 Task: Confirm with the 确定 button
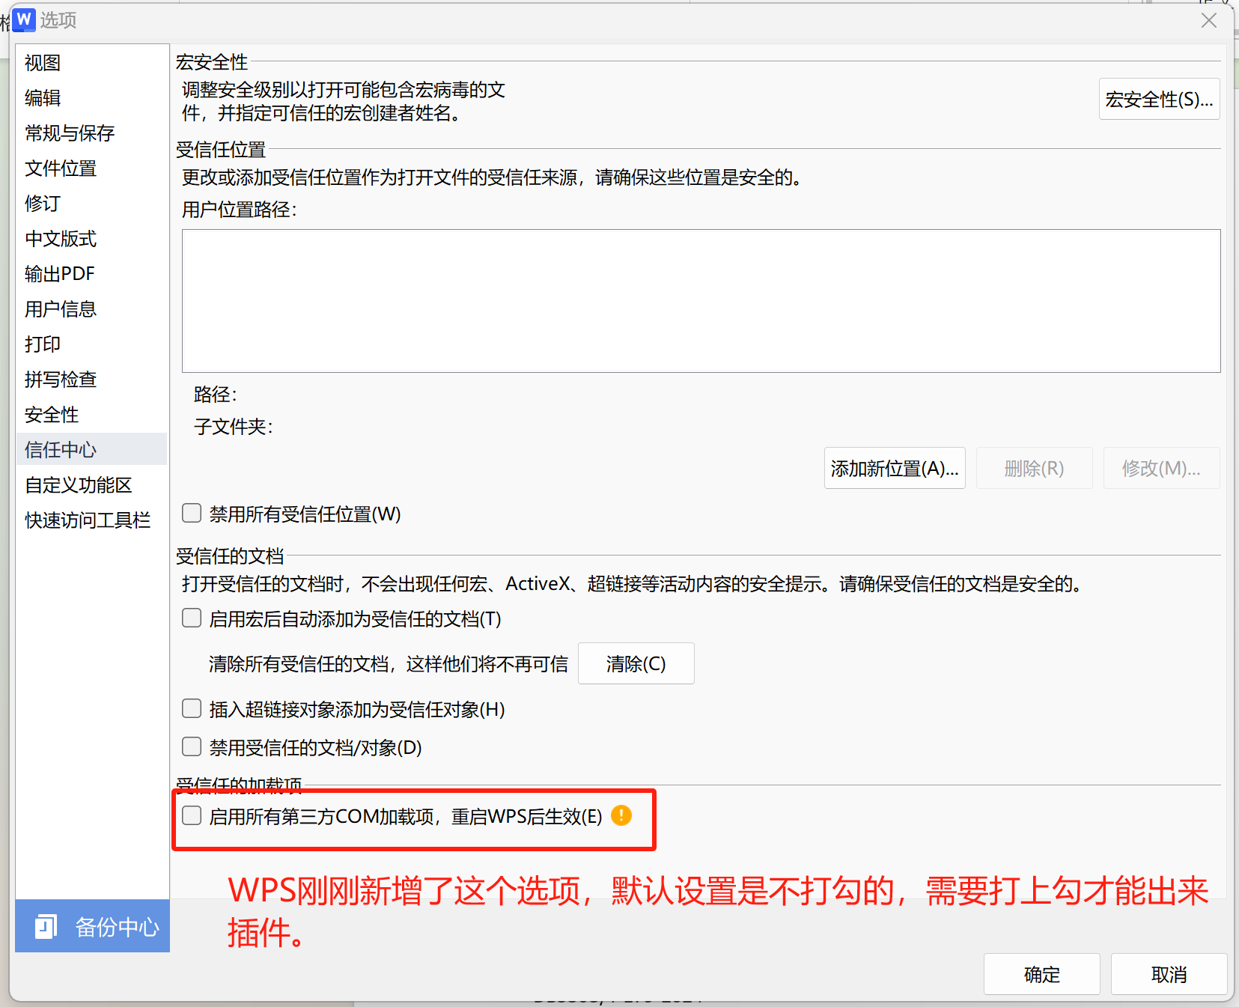(x=1041, y=974)
